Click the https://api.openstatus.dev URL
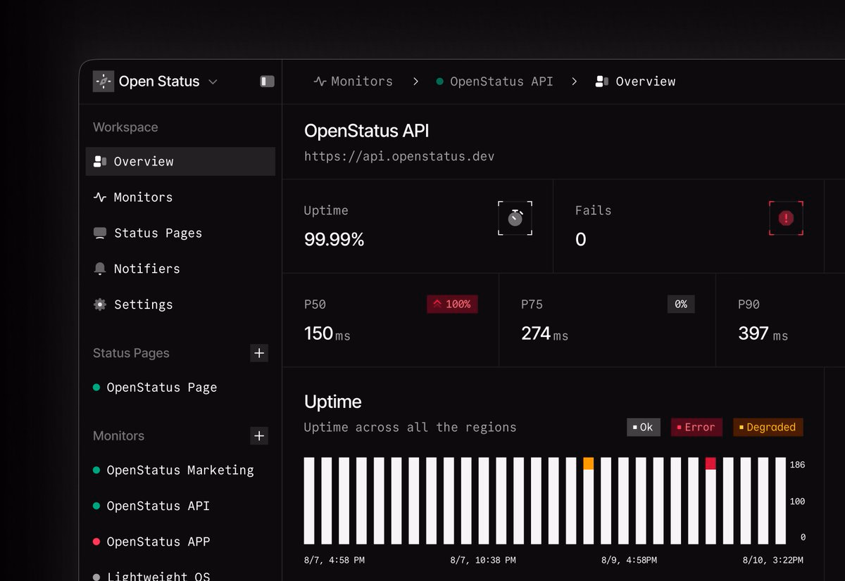Image resolution: width=845 pixels, height=581 pixels. pos(399,156)
